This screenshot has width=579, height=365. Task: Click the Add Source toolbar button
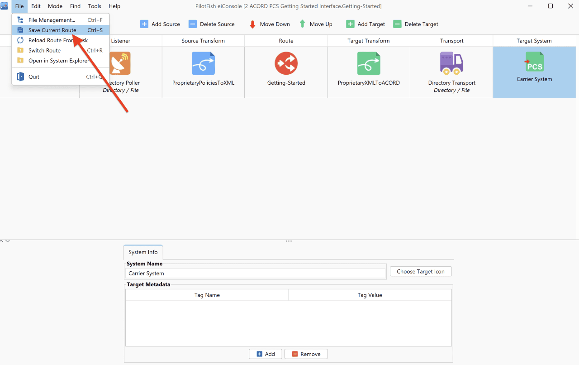(x=160, y=24)
